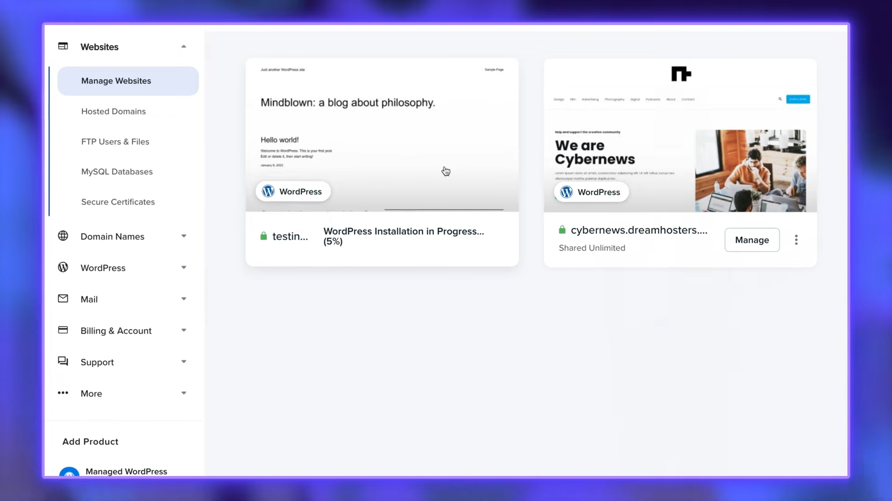
Task: Click the Support chat icon
Action: click(64, 361)
